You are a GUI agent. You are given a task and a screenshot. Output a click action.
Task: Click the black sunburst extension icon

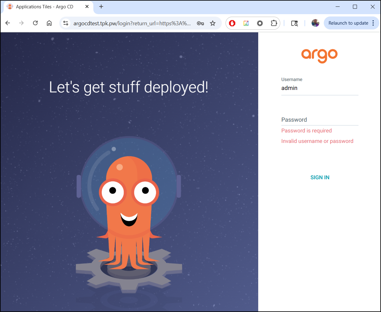click(260, 23)
